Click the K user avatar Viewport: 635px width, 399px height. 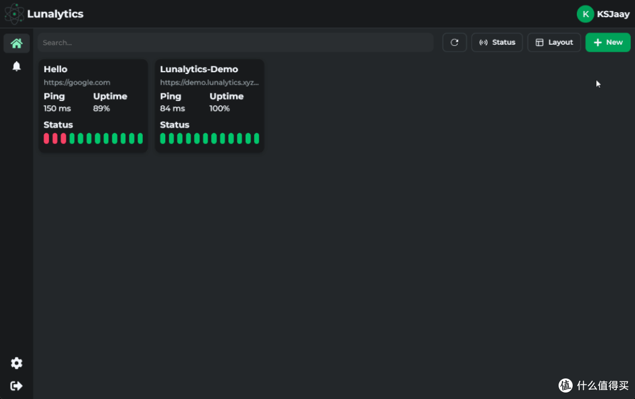click(585, 14)
